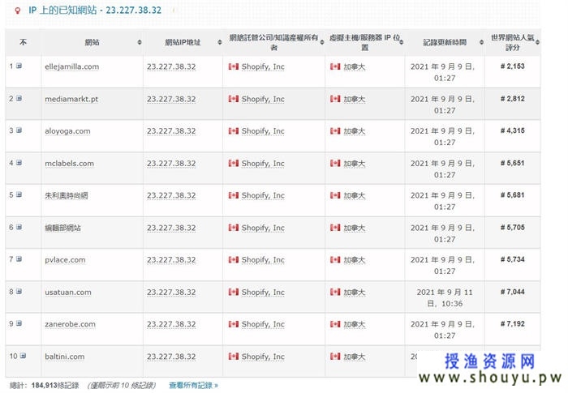Image resolution: width=568 pixels, height=393 pixels.
Task: Expand row 8 details for usatuan.com
Action: [x=19, y=292]
